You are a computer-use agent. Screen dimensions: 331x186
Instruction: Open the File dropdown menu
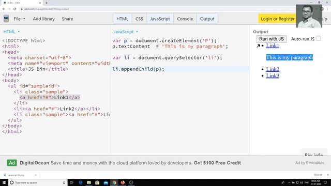pos(19,19)
